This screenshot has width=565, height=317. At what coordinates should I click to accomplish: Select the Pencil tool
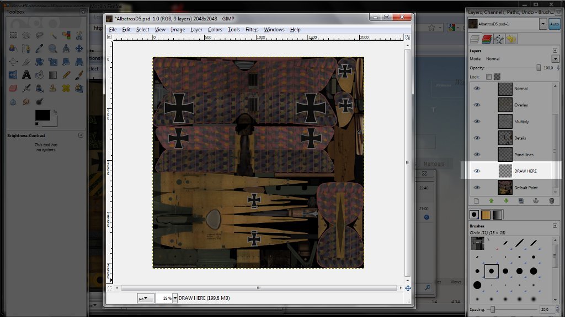(x=66, y=75)
